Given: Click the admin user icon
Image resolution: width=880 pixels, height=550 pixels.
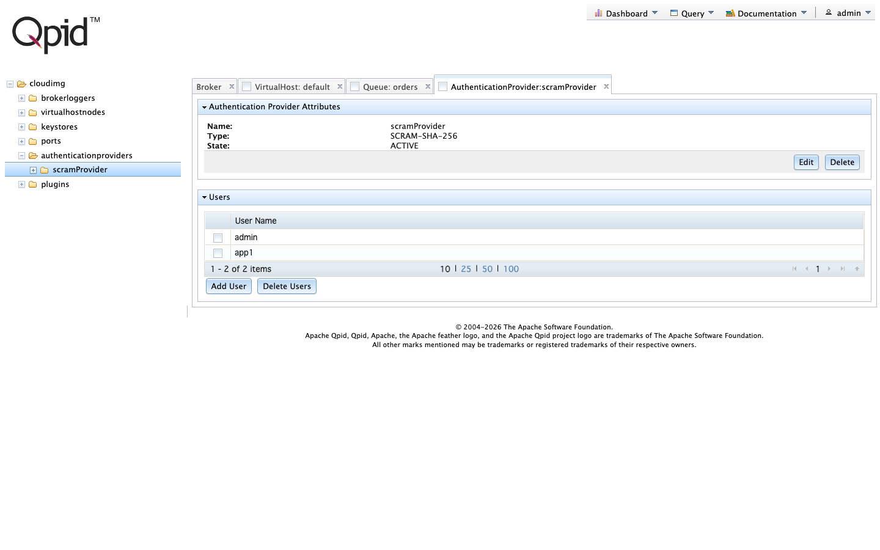Looking at the screenshot, I should coord(829,12).
